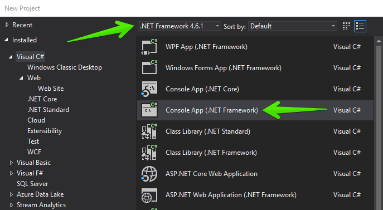
Task: Select Windows Classic Desktop category
Action: (65, 67)
